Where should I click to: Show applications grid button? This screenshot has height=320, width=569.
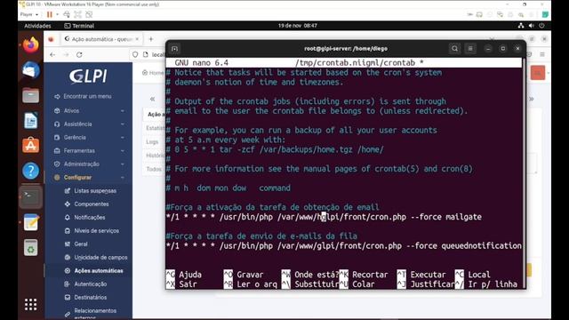tap(31, 304)
